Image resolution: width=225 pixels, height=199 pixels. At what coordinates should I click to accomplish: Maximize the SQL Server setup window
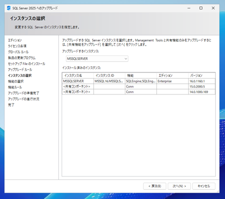[x=201, y=8]
